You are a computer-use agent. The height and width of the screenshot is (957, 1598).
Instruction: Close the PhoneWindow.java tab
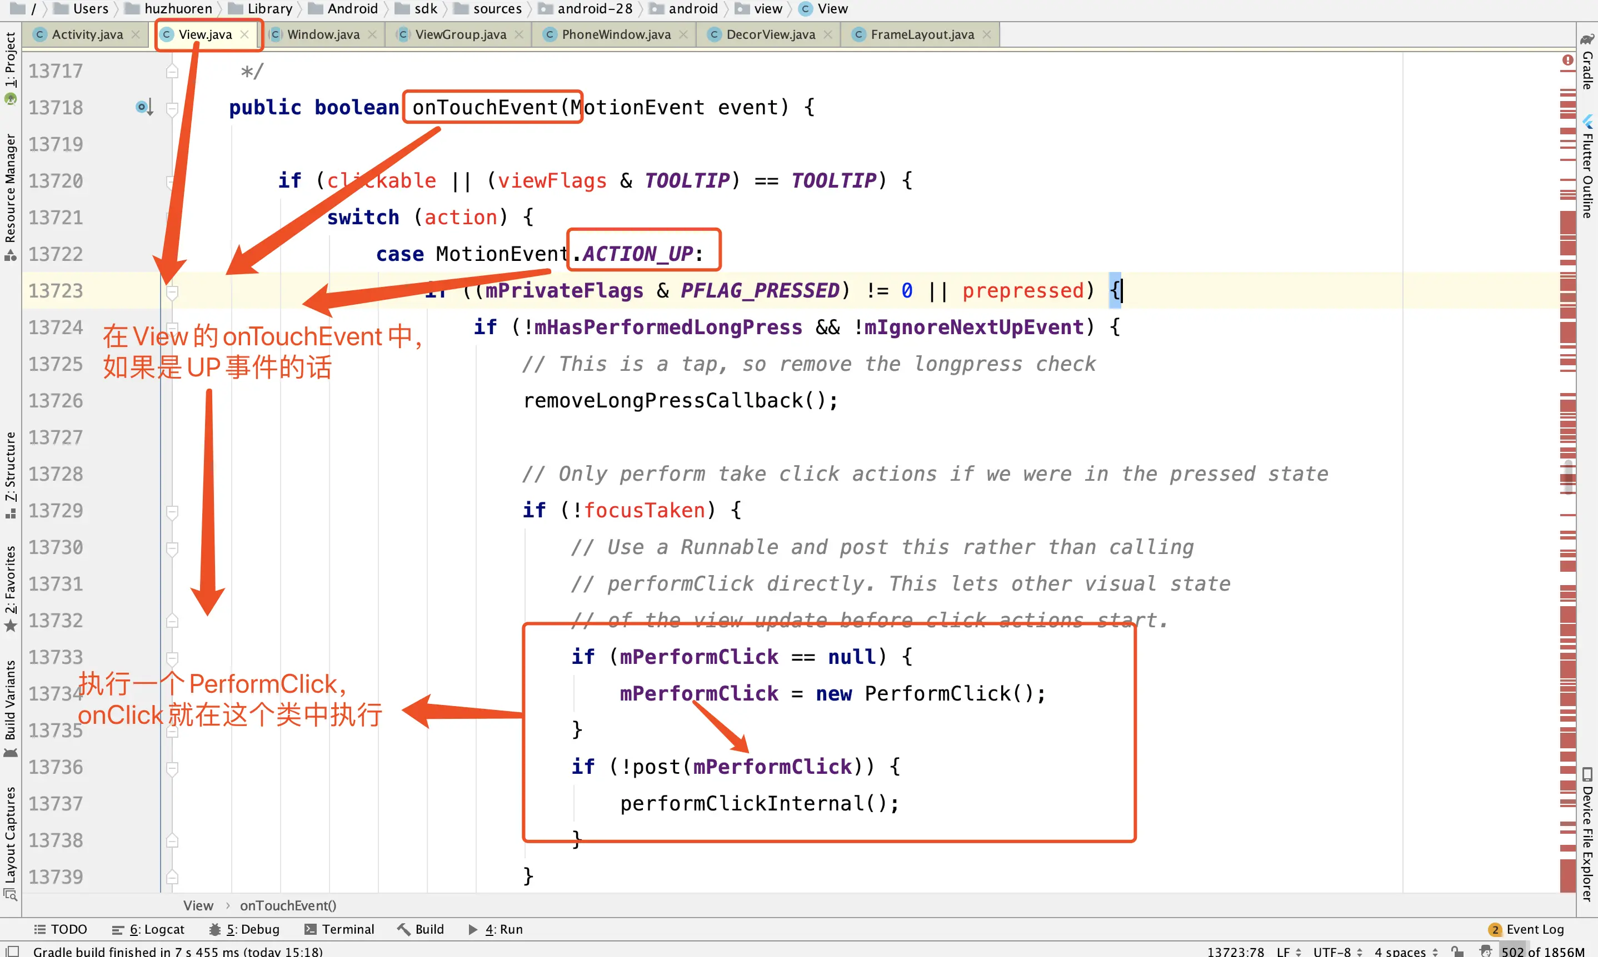pyautogui.click(x=683, y=34)
